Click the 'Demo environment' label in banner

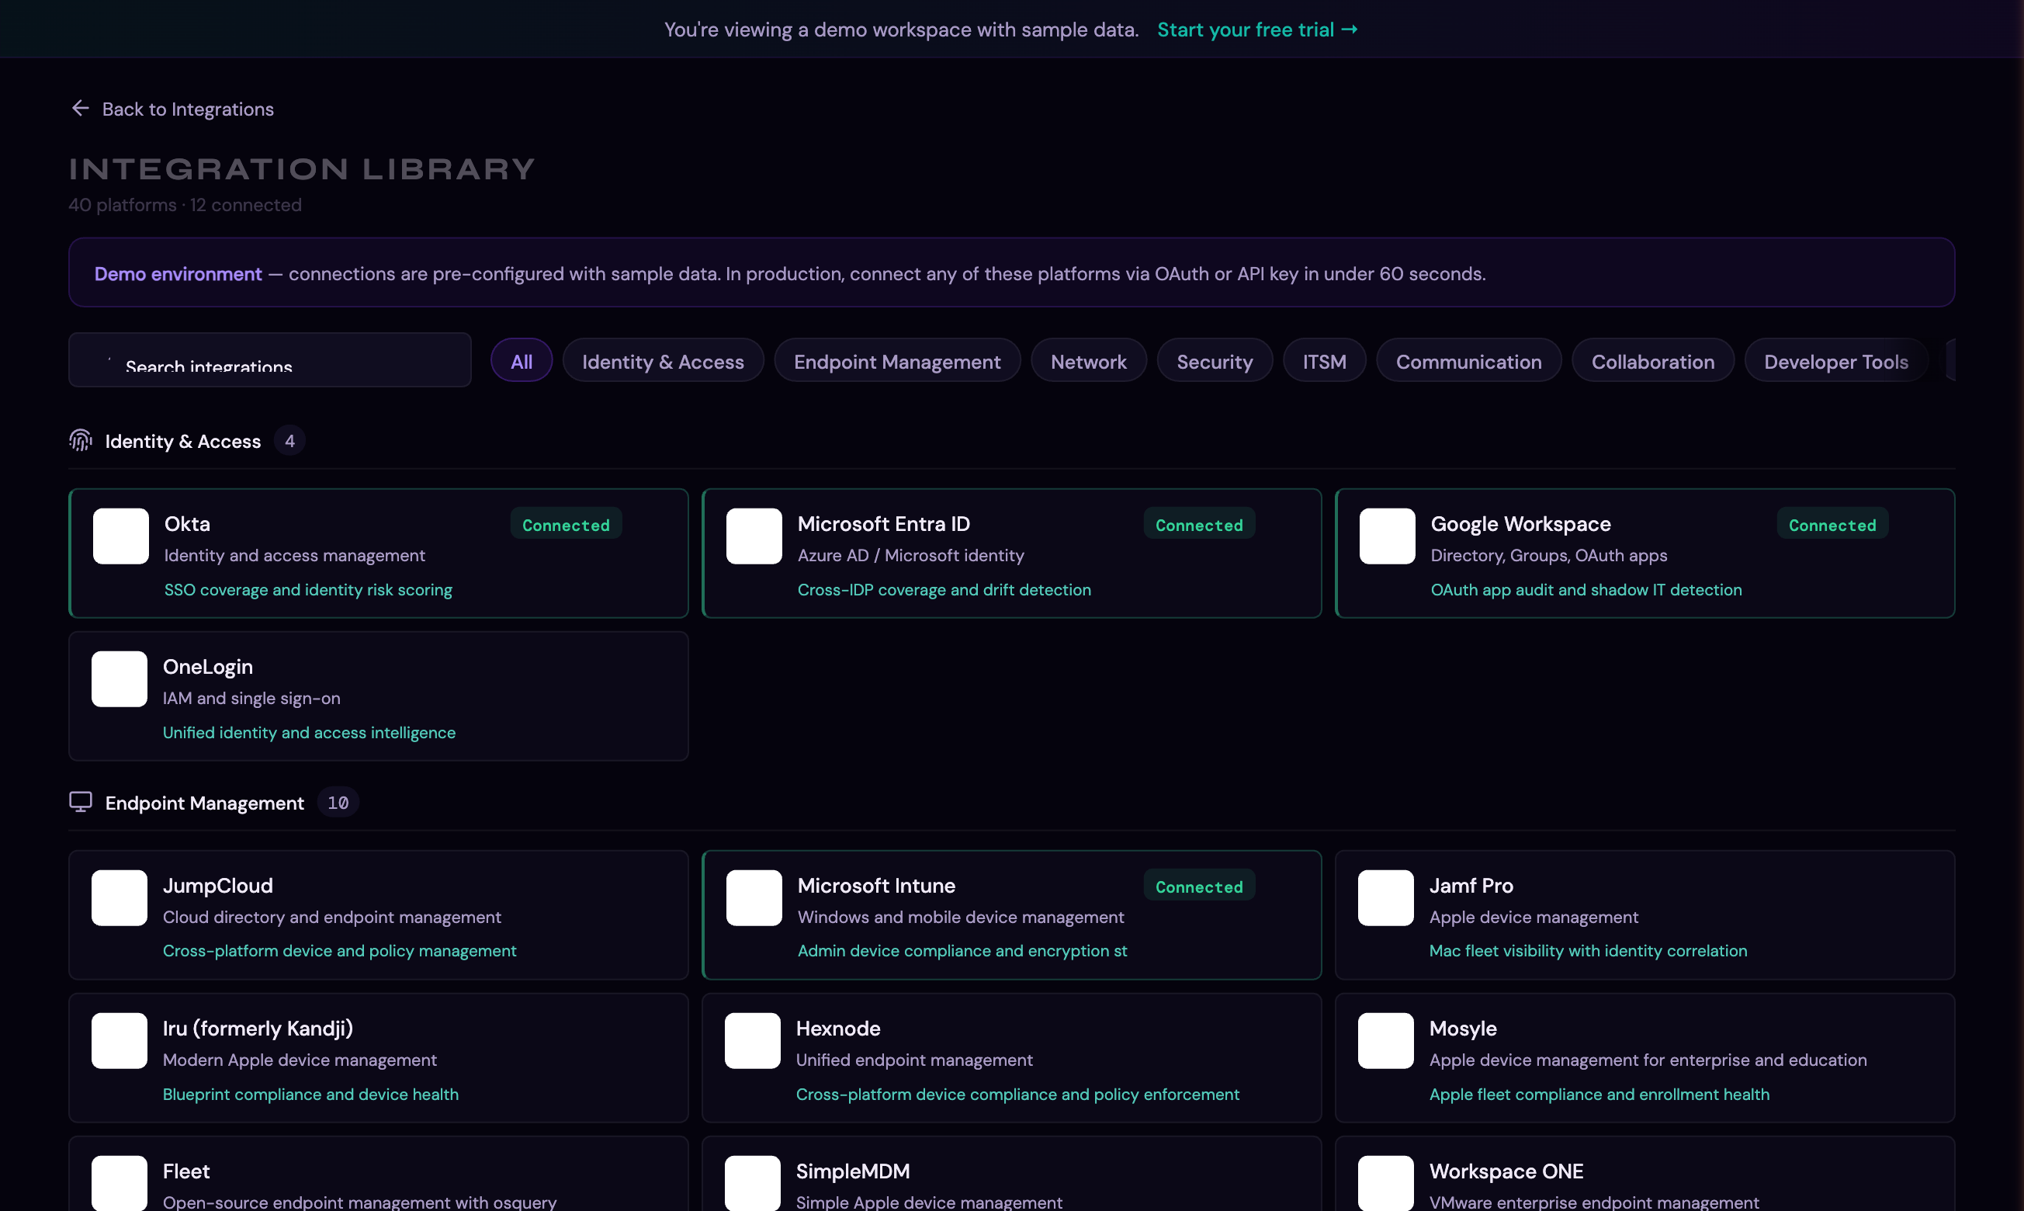[178, 273]
